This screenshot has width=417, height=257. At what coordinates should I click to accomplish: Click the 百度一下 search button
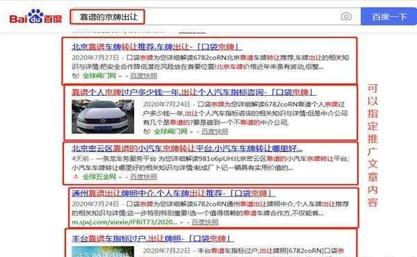(389, 17)
